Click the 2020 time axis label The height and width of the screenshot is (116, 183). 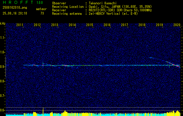point(177,25)
